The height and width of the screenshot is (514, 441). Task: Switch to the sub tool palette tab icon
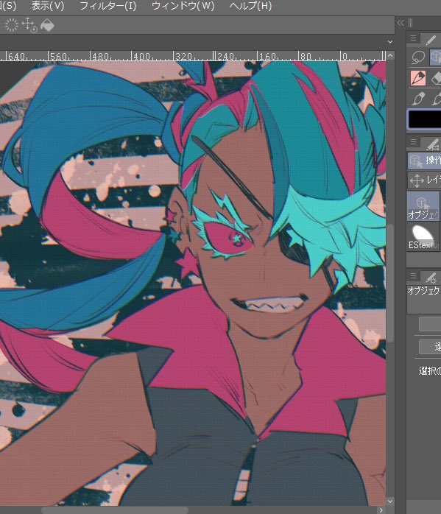[x=431, y=144]
